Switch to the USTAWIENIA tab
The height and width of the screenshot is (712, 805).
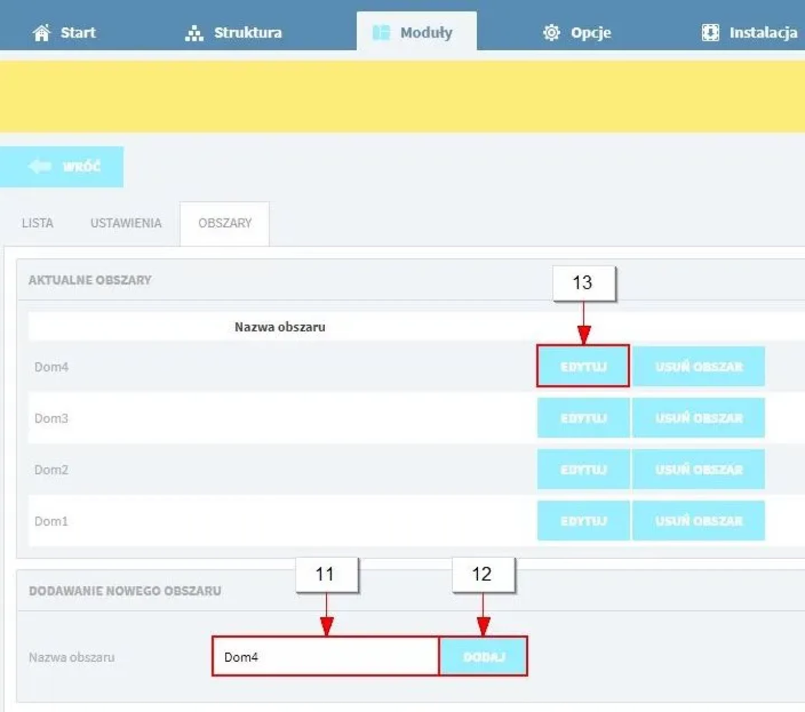(x=126, y=223)
